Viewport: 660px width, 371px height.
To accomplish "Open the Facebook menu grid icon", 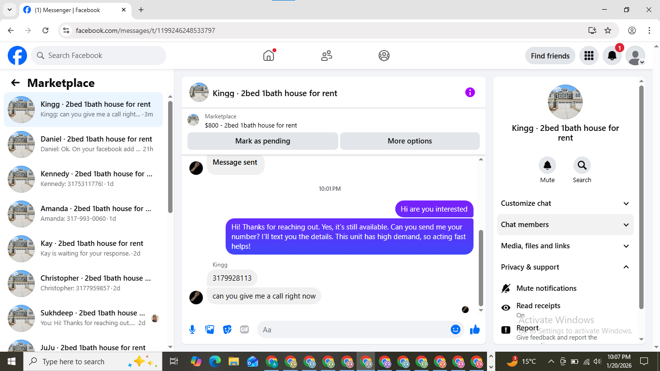I will point(588,56).
